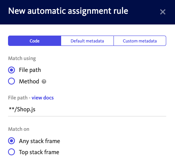Click the dialog title "New automatic assignment rule"
Screen dimensions: 175x166
coord(68,11)
